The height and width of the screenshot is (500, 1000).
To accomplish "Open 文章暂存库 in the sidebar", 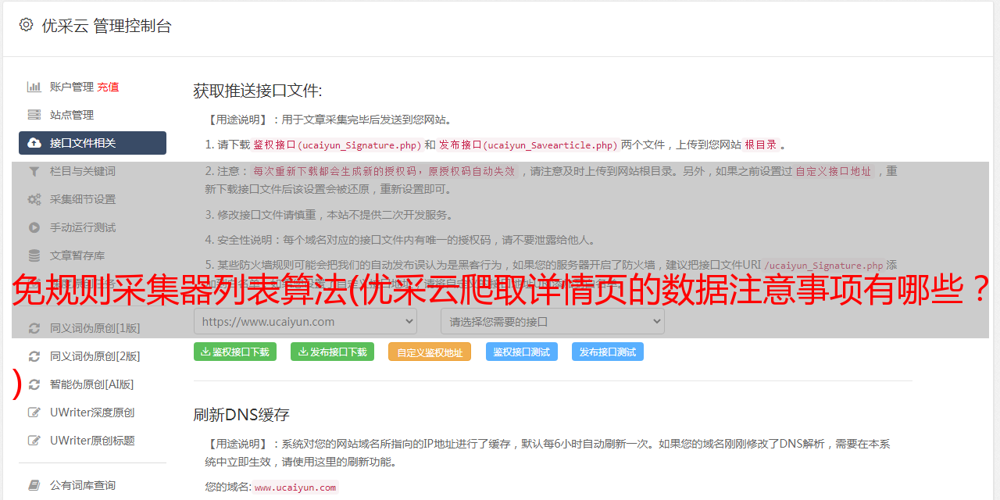I will click(77, 255).
